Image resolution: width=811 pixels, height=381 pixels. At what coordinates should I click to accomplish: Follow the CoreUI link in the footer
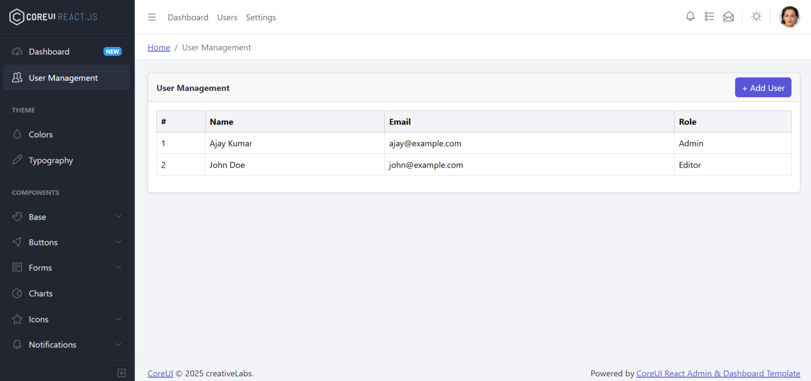(160, 373)
